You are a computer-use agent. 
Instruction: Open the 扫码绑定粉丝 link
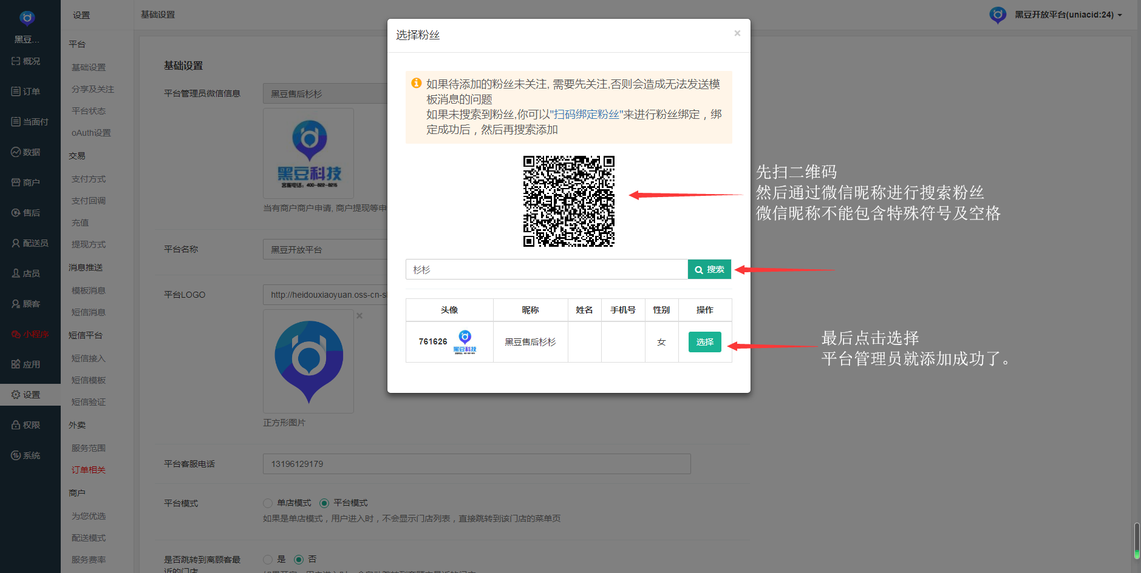587,114
